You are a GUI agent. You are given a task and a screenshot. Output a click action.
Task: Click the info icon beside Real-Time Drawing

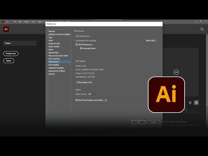pyautogui.click(x=106, y=100)
